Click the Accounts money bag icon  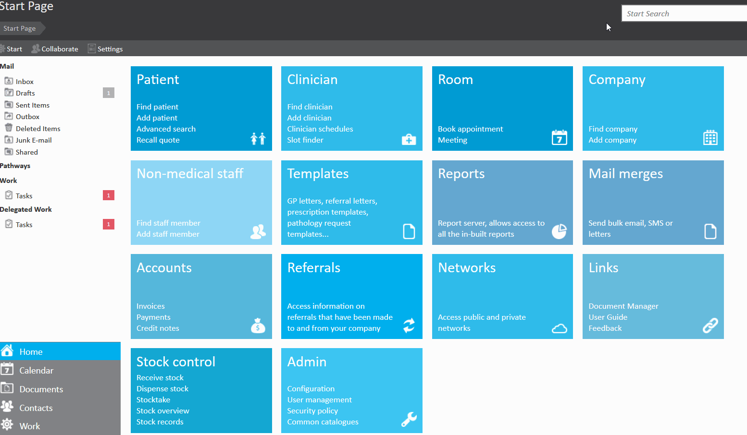click(258, 326)
